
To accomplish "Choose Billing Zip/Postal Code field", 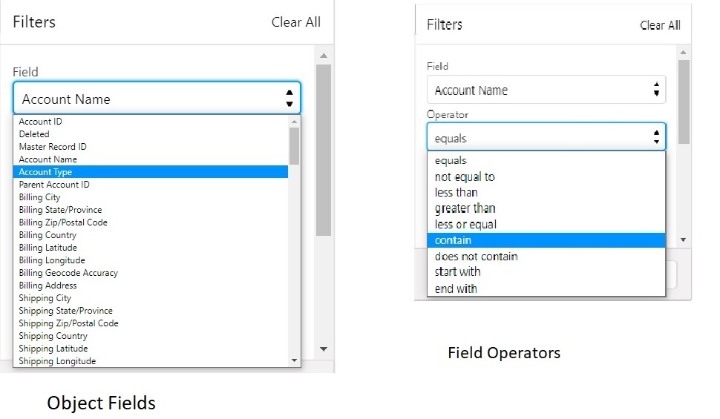I will [151, 222].
